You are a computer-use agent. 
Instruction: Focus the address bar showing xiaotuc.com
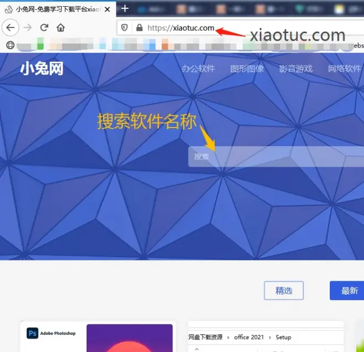[x=240, y=28]
